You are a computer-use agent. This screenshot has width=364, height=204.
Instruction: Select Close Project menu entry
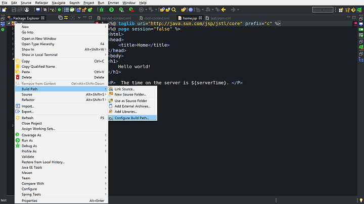[62, 123]
